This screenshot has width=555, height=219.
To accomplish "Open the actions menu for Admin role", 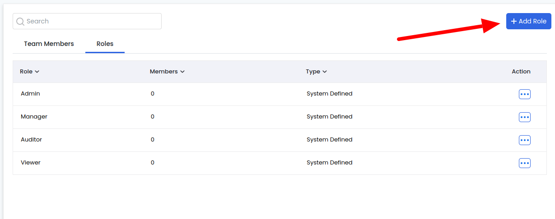I will (x=524, y=94).
